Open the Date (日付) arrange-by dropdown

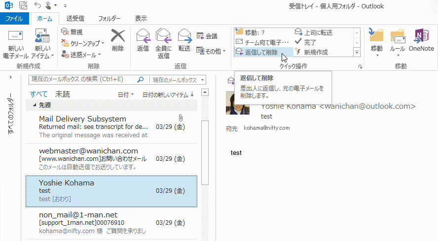click(126, 95)
